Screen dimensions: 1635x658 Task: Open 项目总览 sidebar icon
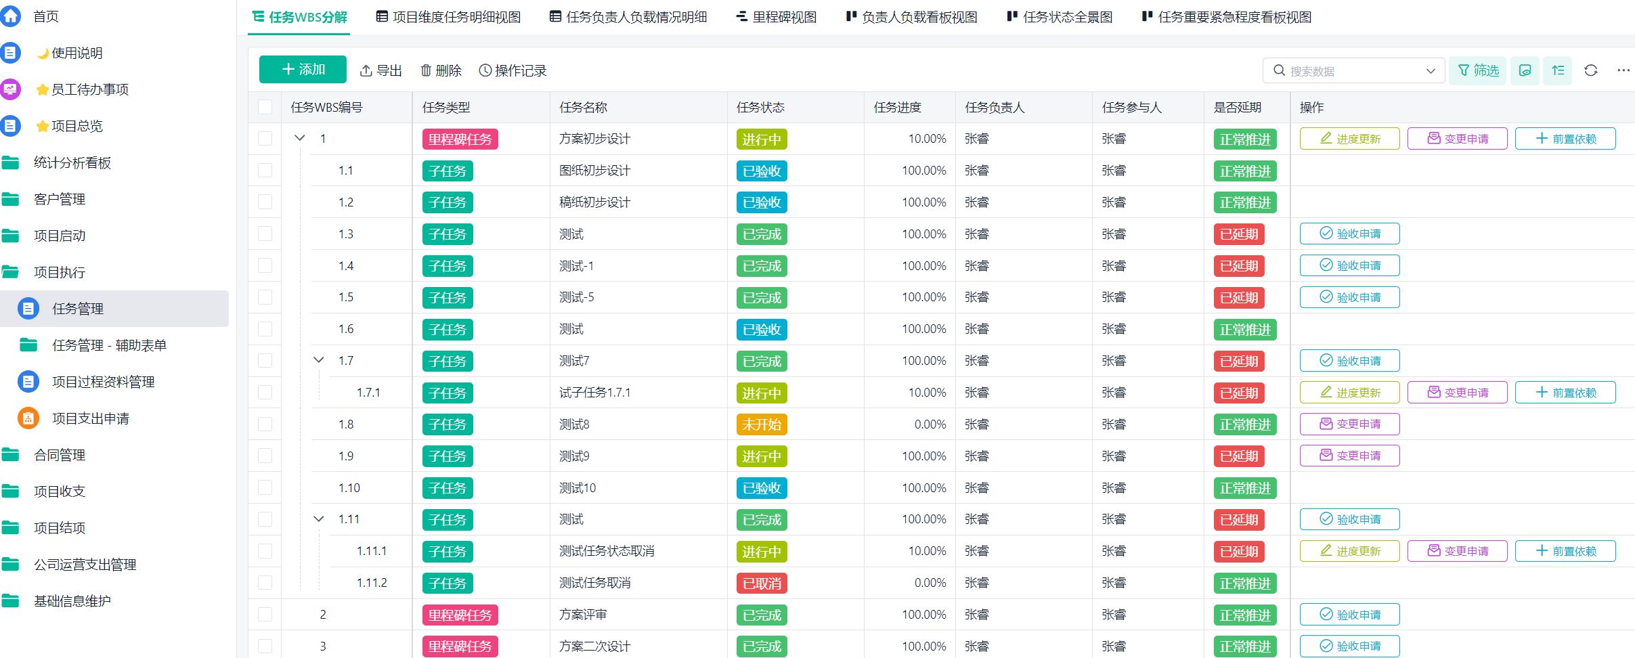[10, 126]
